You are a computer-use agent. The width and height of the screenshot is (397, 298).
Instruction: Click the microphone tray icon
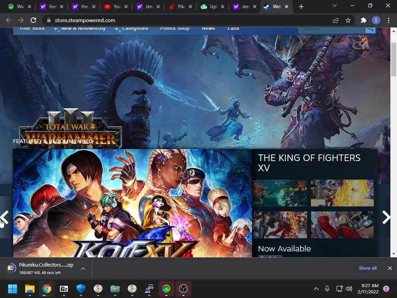coord(327,288)
